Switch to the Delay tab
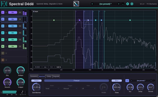This screenshot has height=97, width=158. (49, 76)
